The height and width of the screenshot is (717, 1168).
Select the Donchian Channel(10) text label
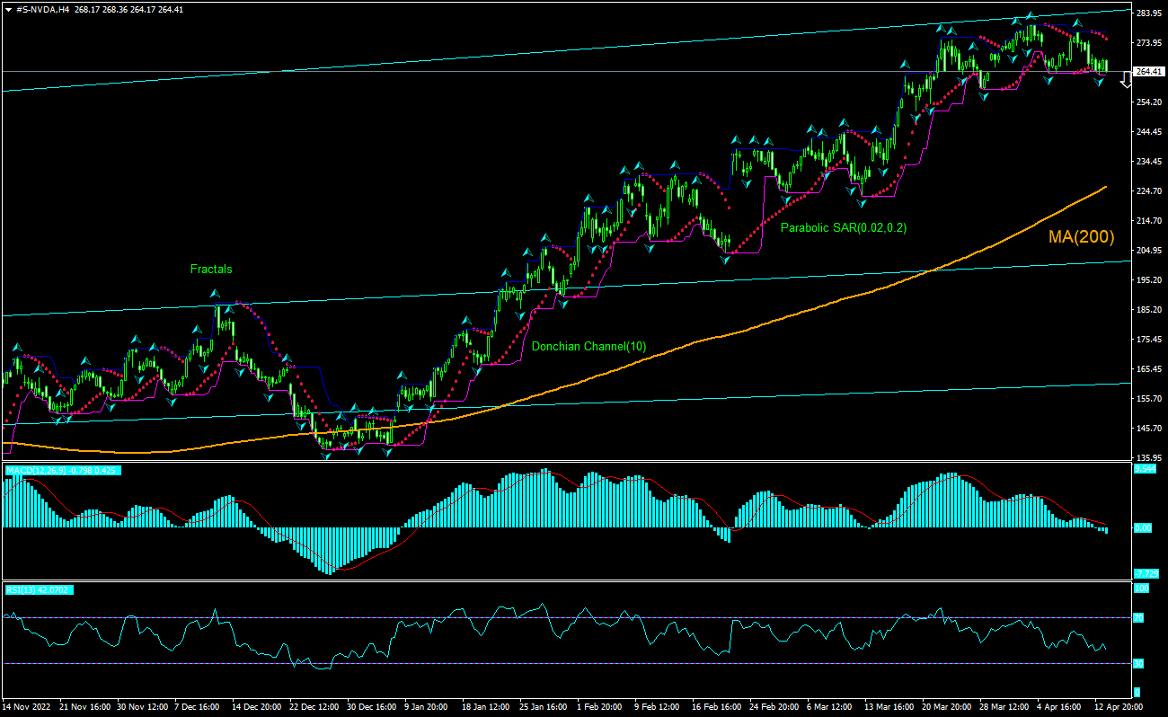(x=588, y=346)
